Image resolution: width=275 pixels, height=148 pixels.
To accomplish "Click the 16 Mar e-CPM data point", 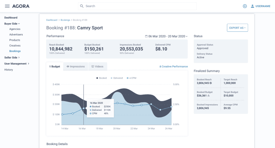I will 84,108.
